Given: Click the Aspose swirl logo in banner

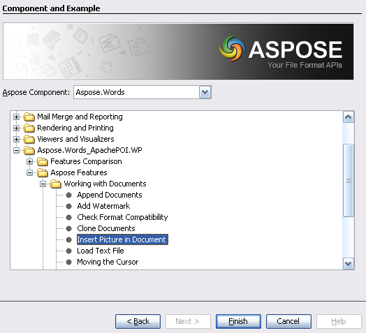Looking at the screenshot, I should tap(233, 49).
